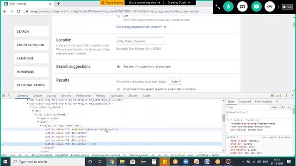Click the REC recording indicator
Viewport: 296px width, 166px height.
point(287,7)
